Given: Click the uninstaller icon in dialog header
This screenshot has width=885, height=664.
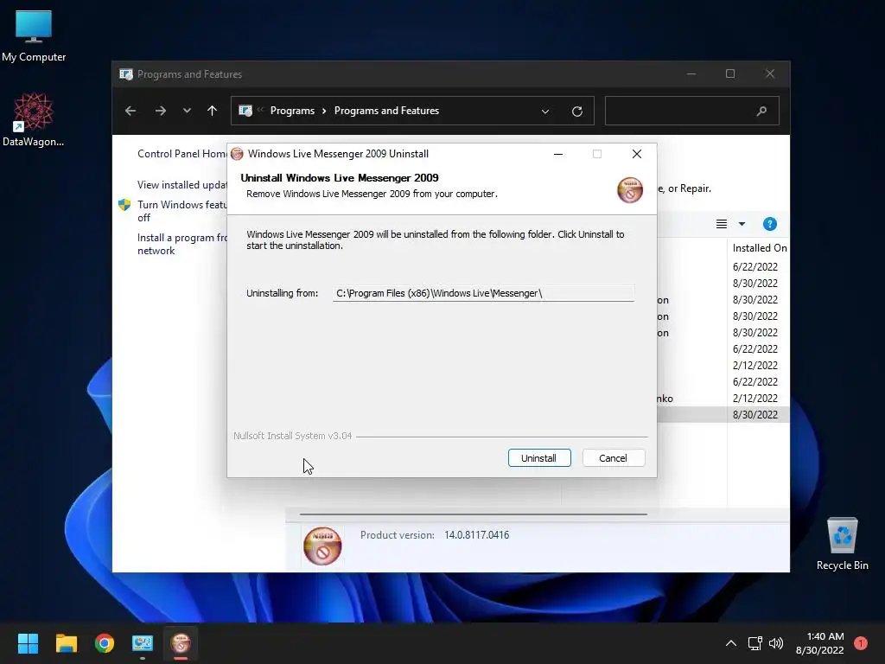Looking at the screenshot, I should (630, 189).
